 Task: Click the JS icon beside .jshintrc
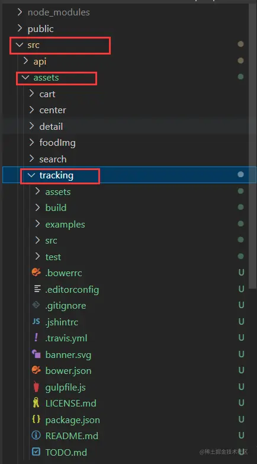[x=36, y=321]
